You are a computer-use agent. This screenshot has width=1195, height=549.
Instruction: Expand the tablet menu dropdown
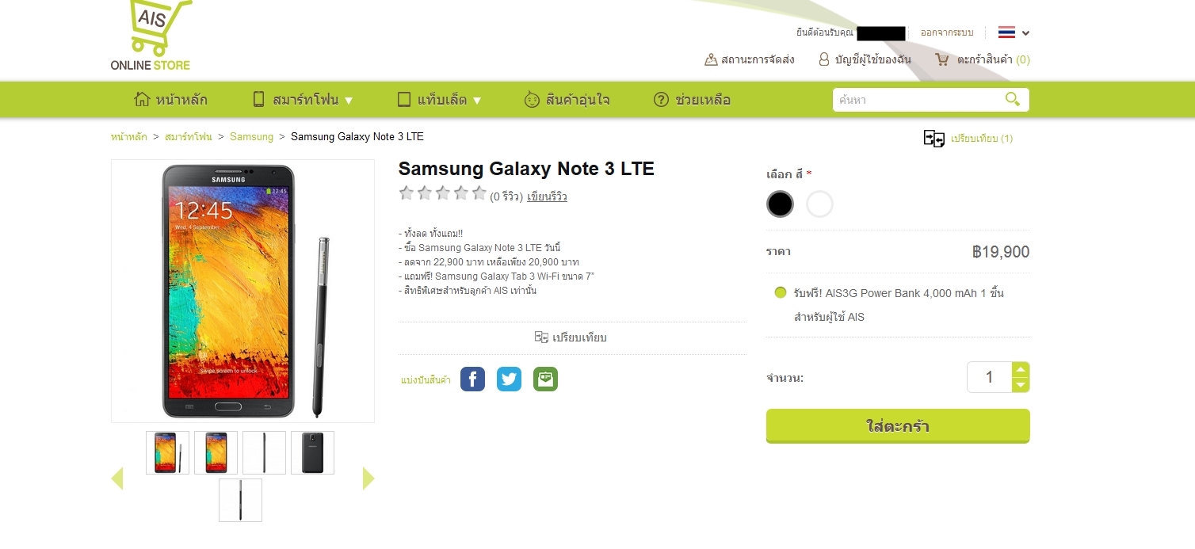[x=439, y=100]
